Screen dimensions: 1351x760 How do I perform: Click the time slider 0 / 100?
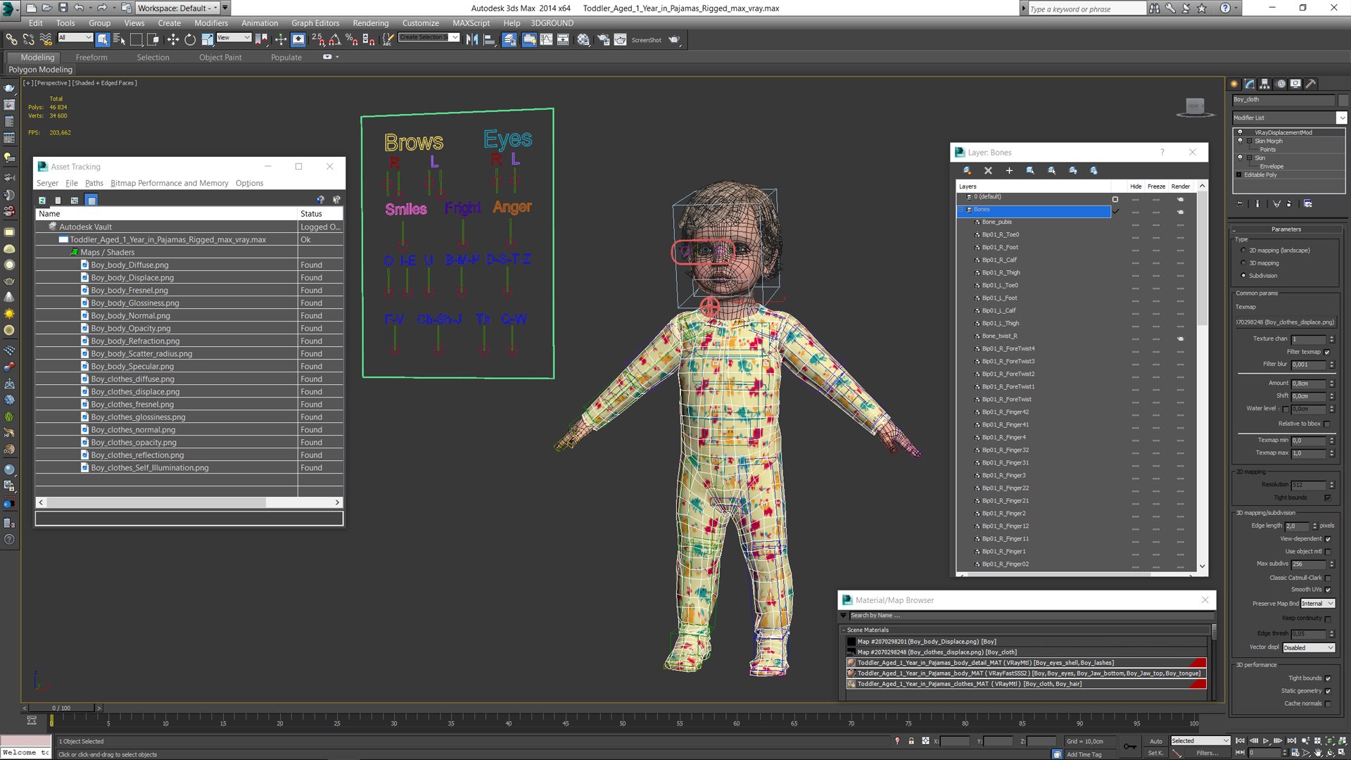[x=61, y=708]
